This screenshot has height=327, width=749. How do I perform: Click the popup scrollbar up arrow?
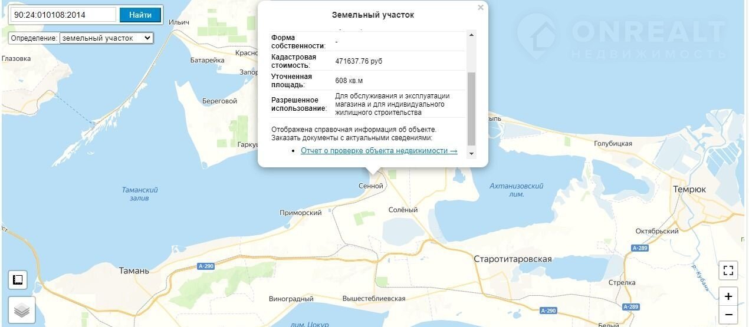pos(471,35)
